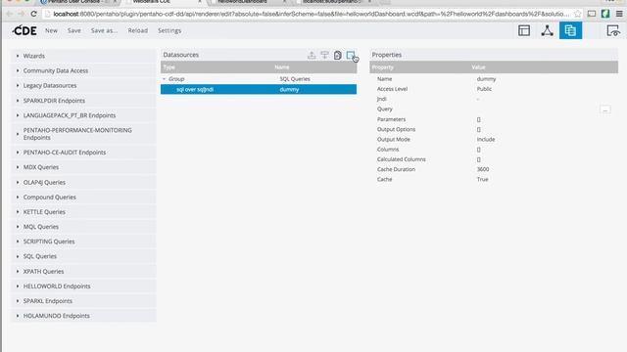
Task: Expand OLAP4J Queries section
Action: (83, 183)
